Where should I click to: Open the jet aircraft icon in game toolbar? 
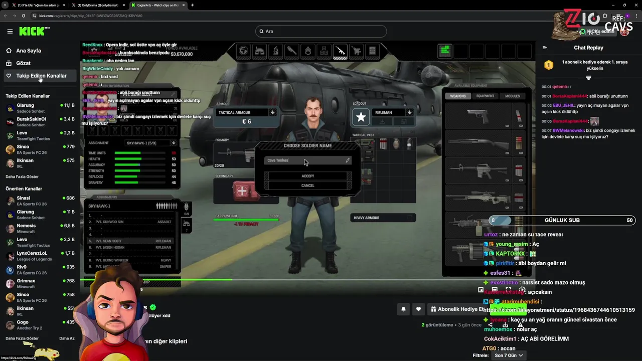click(x=356, y=51)
